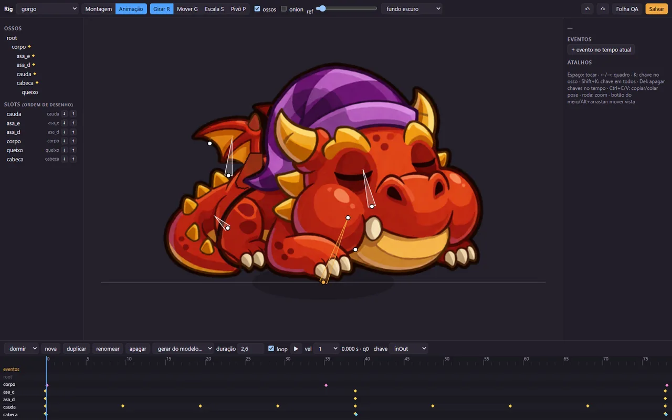This screenshot has height=420, width=672.
Task: Move asa_e slot down with arrow
Action: point(64,123)
